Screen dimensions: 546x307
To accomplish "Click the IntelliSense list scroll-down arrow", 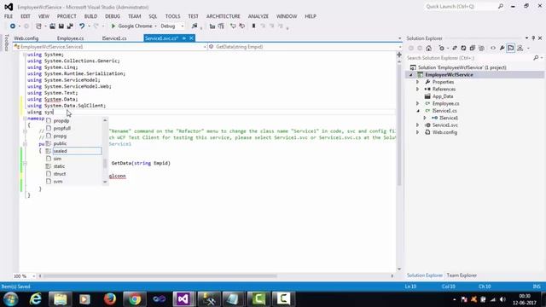I will (105, 182).
